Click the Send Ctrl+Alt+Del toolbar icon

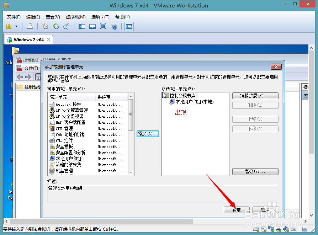[x=30, y=26]
